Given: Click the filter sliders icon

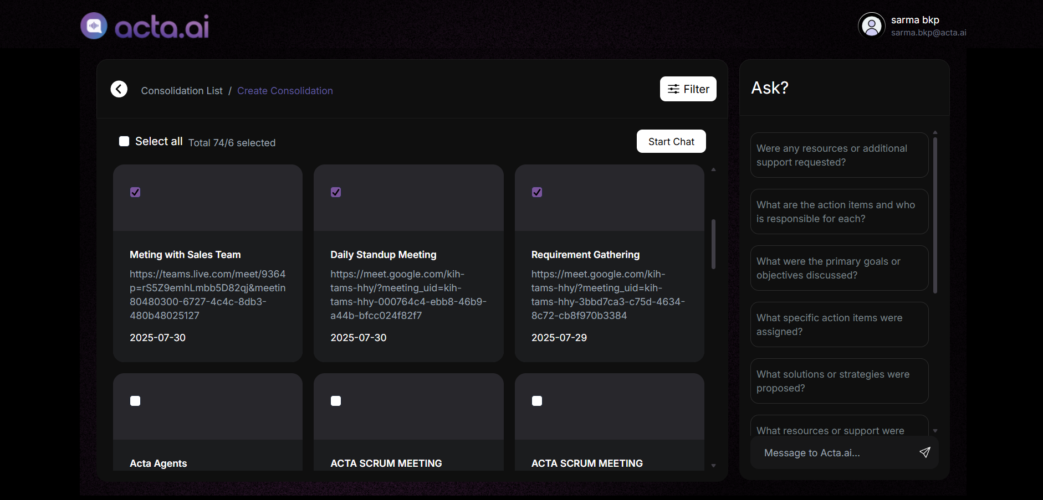Looking at the screenshot, I should pyautogui.click(x=674, y=89).
